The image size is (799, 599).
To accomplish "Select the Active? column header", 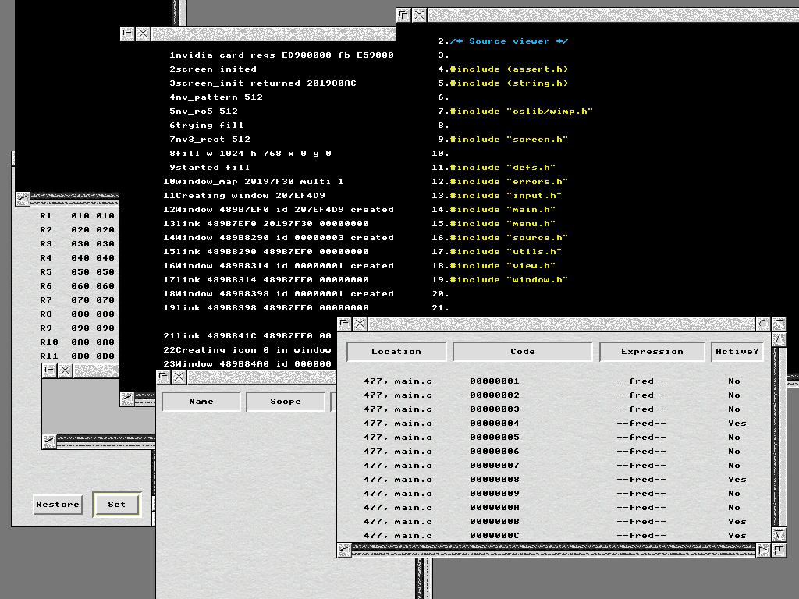I will point(737,352).
